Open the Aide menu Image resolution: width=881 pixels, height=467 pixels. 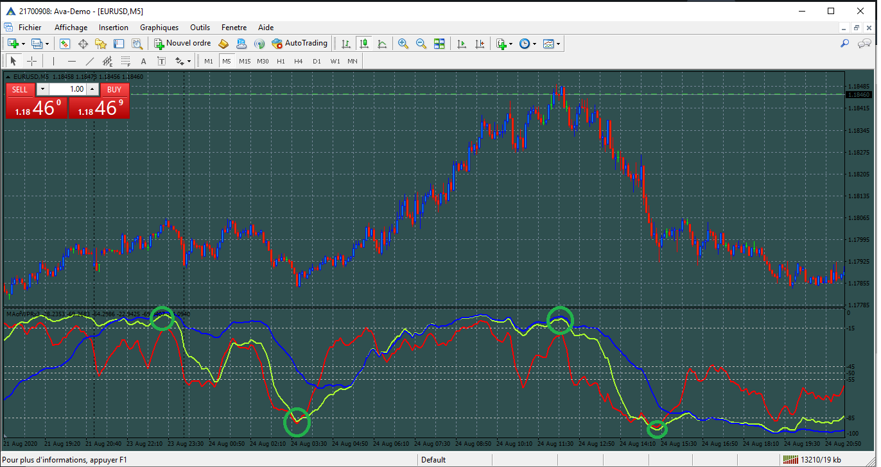pos(266,28)
